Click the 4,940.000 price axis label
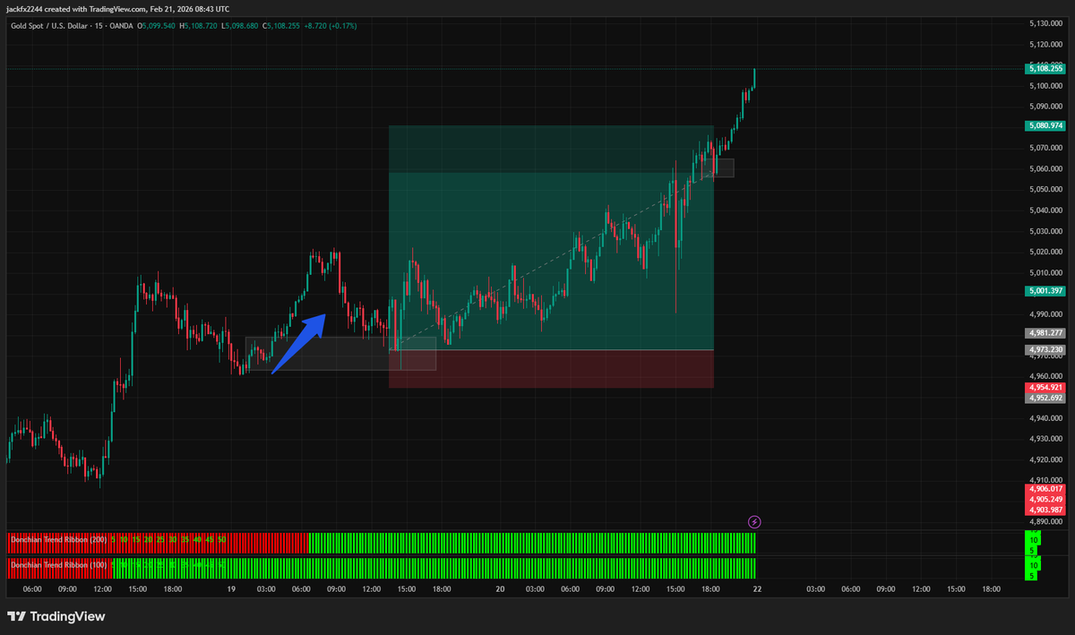The width and height of the screenshot is (1075, 635). click(1045, 418)
